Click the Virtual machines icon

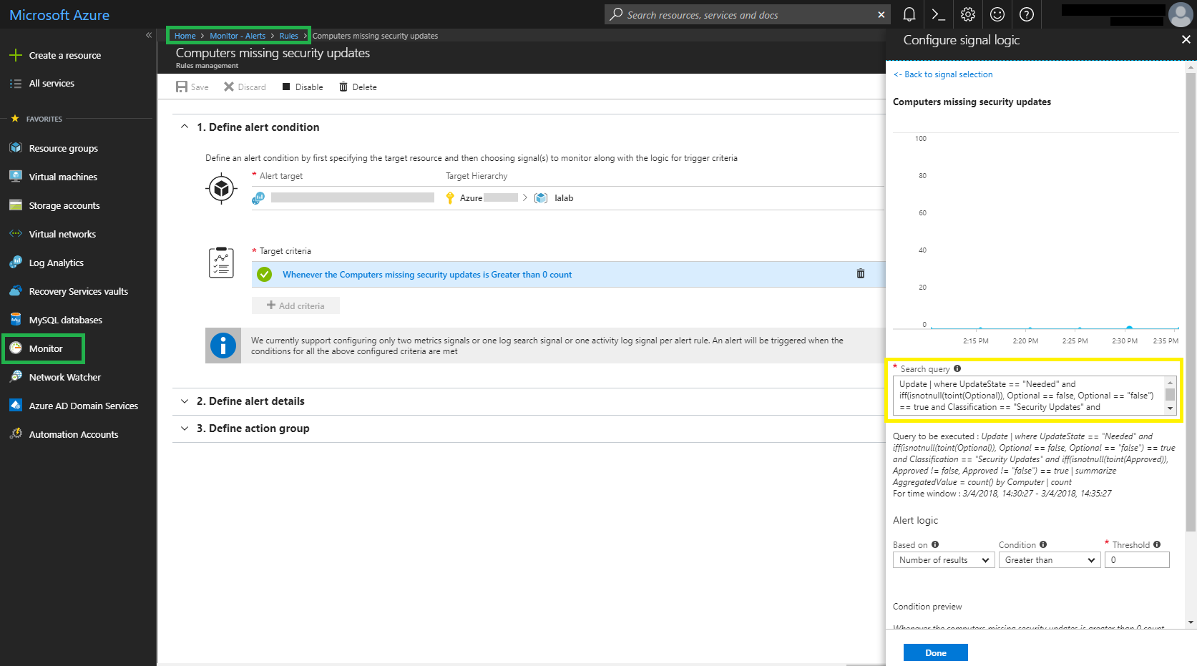tap(16, 176)
